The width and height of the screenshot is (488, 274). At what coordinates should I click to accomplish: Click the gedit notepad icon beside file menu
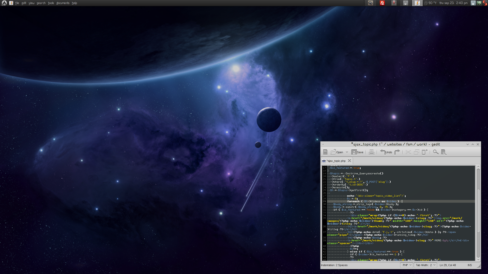11,3
